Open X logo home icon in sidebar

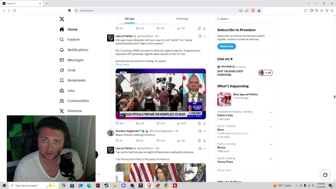click(62, 19)
